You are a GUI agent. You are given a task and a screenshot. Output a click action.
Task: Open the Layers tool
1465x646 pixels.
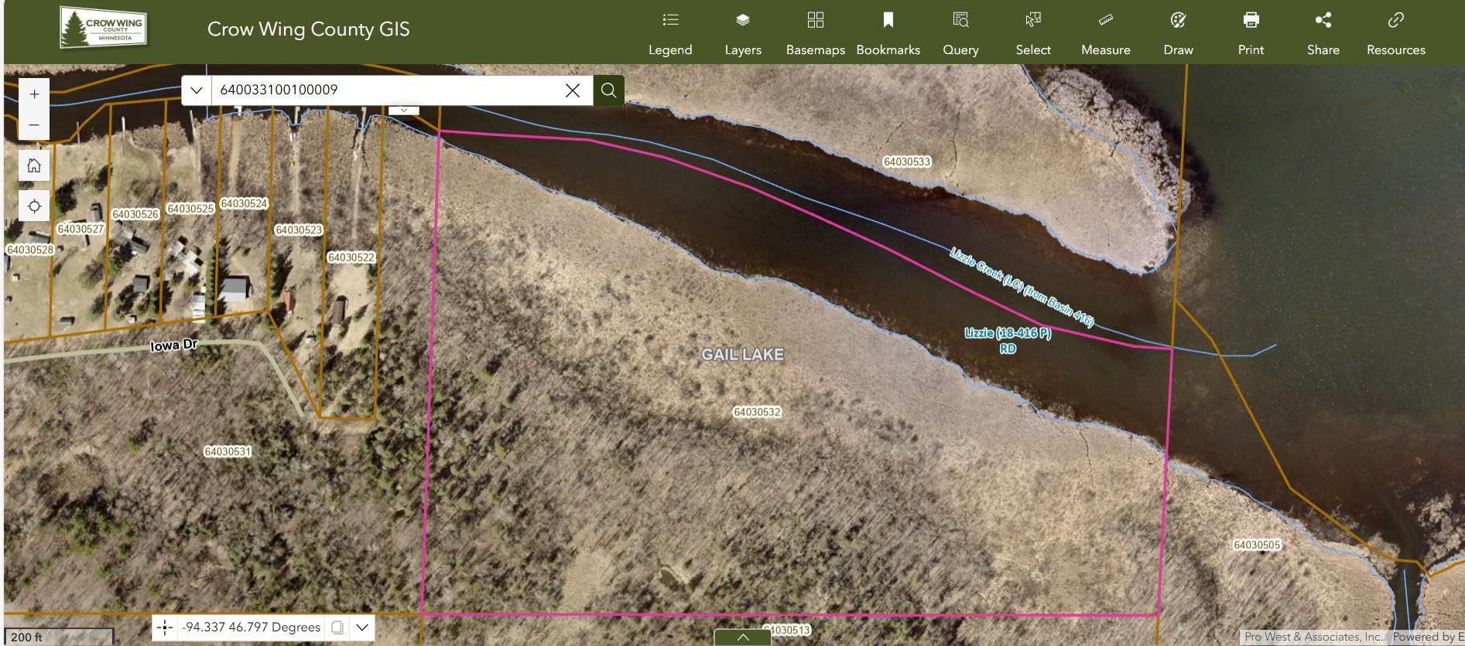743,33
